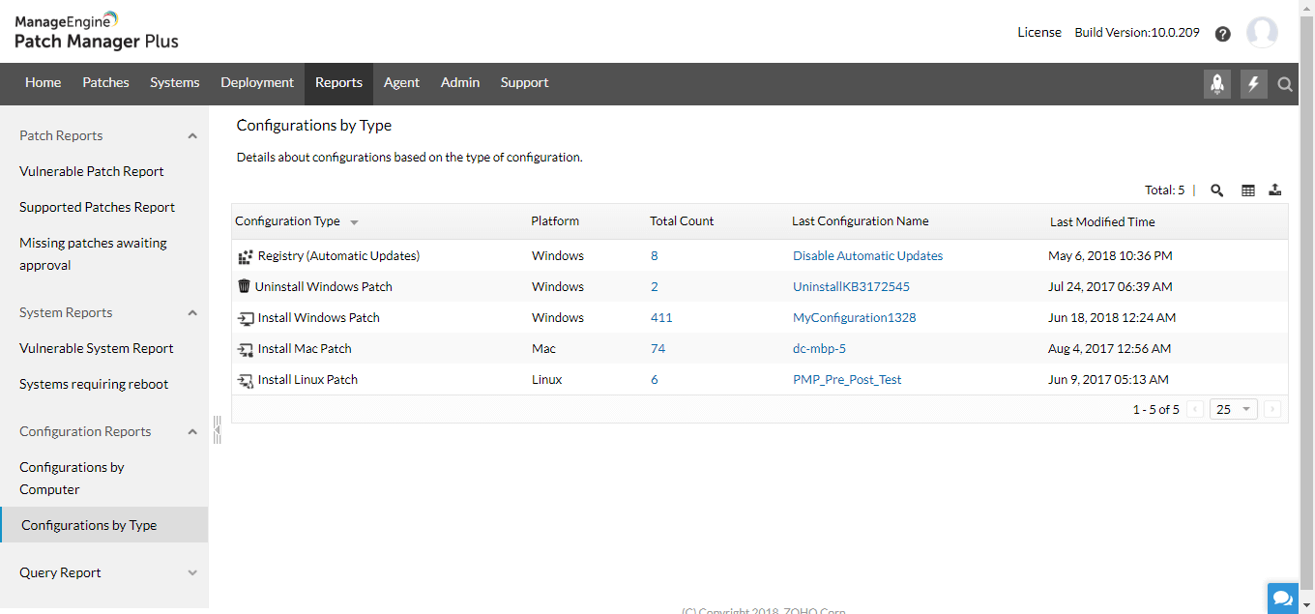This screenshot has height=614, width=1315.
Task: Go to the Deployment menu
Action: click(257, 83)
